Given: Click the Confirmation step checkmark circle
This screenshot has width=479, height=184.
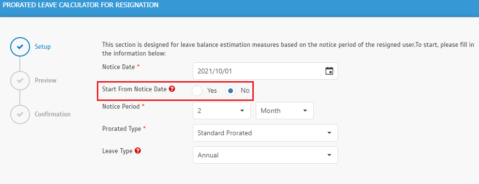Looking at the screenshot, I should point(20,114).
